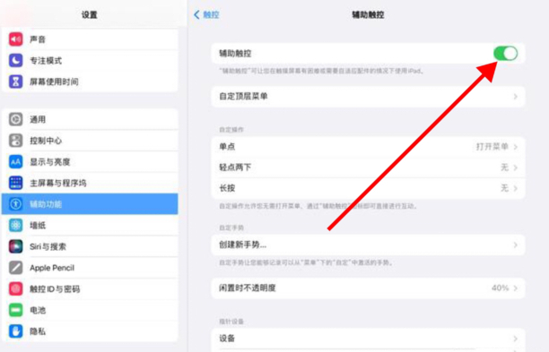The width and height of the screenshot is (549, 352).
Task: Select 电池 in settings sidebar
Action: (90, 310)
